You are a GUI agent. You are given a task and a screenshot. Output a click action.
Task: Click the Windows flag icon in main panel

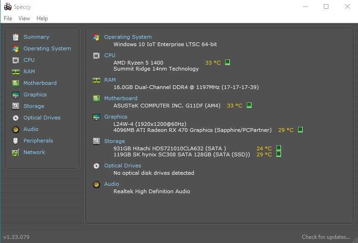(96, 37)
